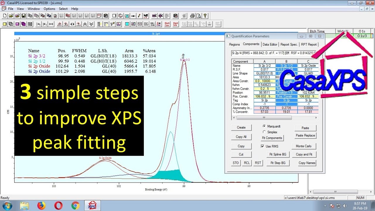Click the Copy All button
Image resolution: width=375 pixels, height=211 pixels.
pyautogui.click(x=241, y=137)
